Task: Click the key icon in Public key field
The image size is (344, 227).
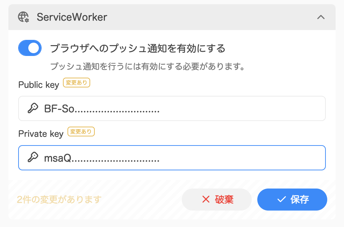Action: click(x=33, y=108)
